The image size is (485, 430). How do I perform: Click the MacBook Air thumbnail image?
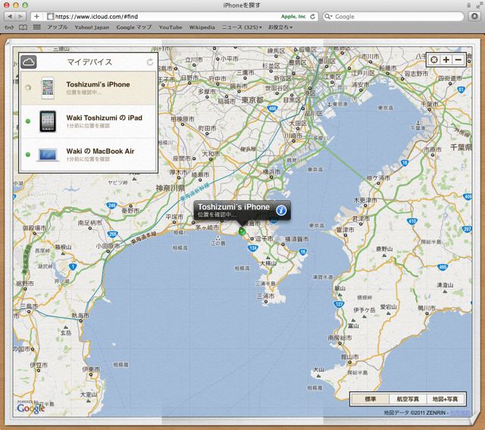[x=48, y=155]
